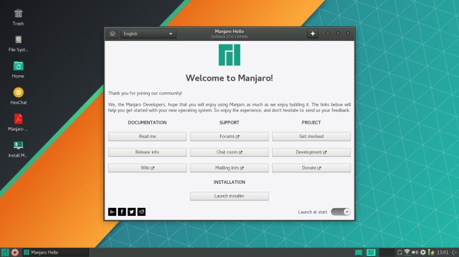Open the Development link

point(311,152)
